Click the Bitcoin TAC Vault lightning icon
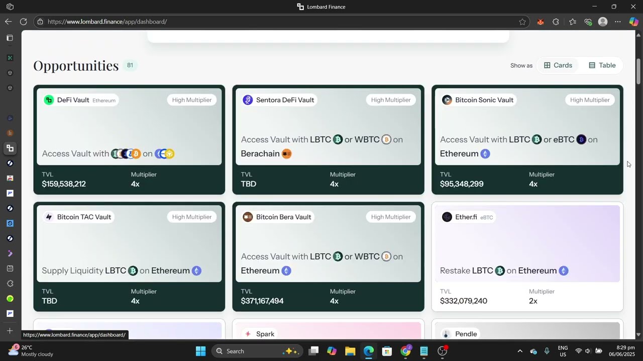 click(x=49, y=217)
